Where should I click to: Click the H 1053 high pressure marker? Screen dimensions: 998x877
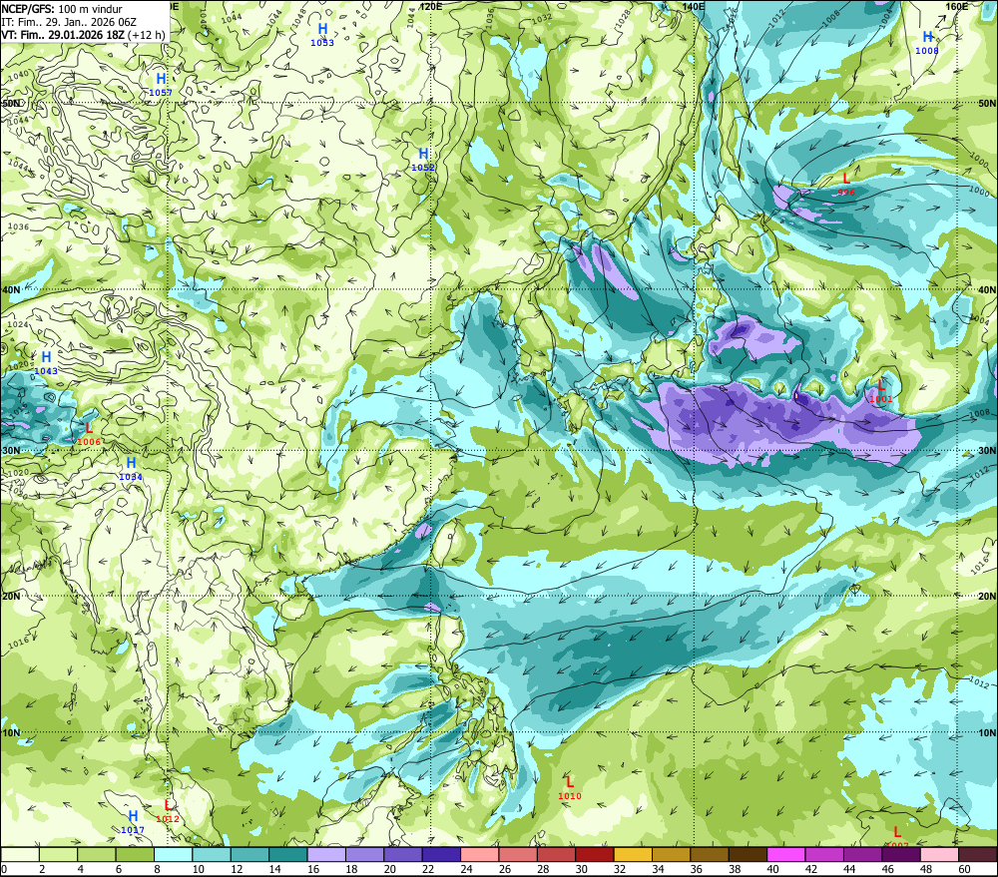coord(322,34)
